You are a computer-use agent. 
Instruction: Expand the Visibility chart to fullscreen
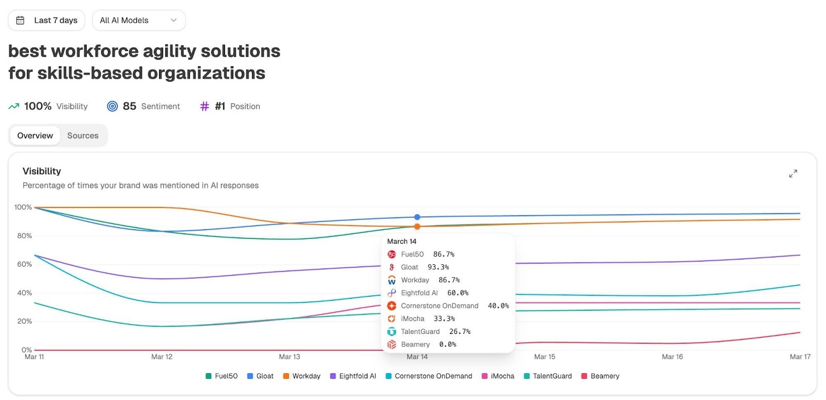(793, 173)
